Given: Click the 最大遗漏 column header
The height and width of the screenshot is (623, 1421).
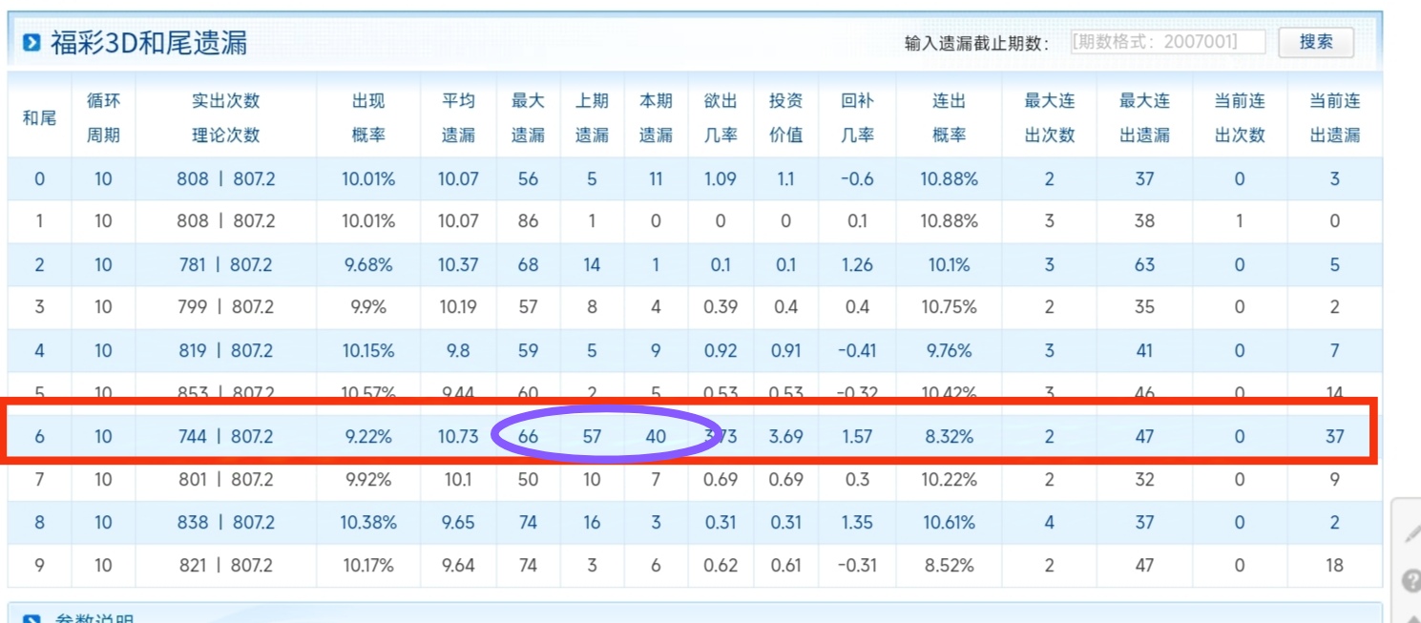Looking at the screenshot, I should point(528,117).
